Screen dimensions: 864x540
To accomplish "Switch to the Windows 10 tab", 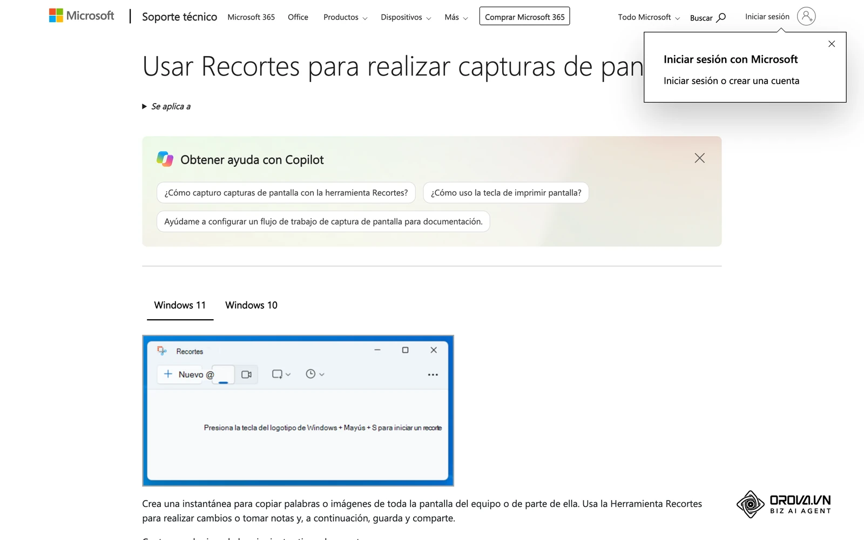I will pos(251,305).
